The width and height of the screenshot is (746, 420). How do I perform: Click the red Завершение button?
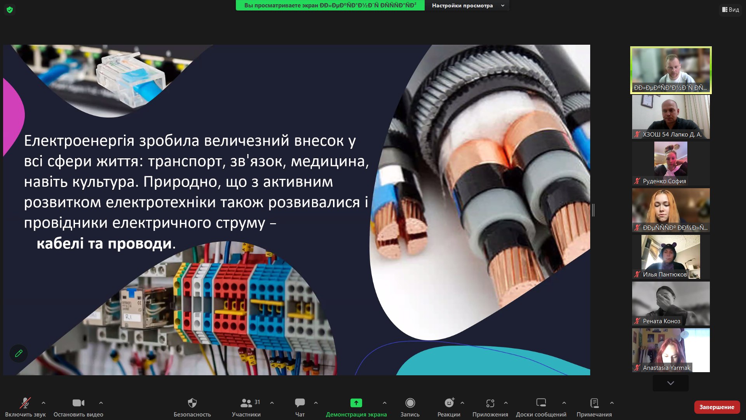point(717,407)
